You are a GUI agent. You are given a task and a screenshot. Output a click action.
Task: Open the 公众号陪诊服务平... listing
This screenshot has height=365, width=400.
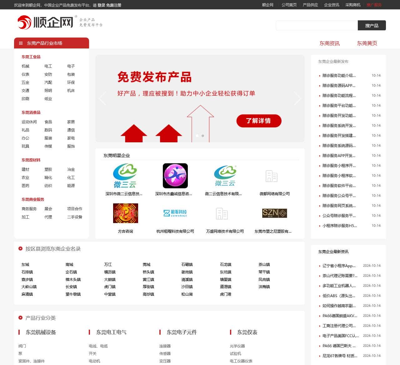(x=339, y=216)
